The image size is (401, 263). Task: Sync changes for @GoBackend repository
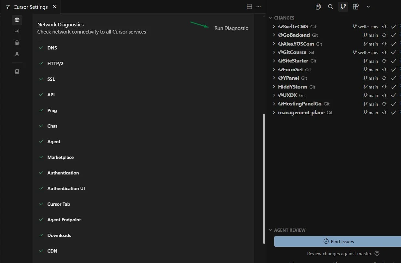click(x=384, y=35)
